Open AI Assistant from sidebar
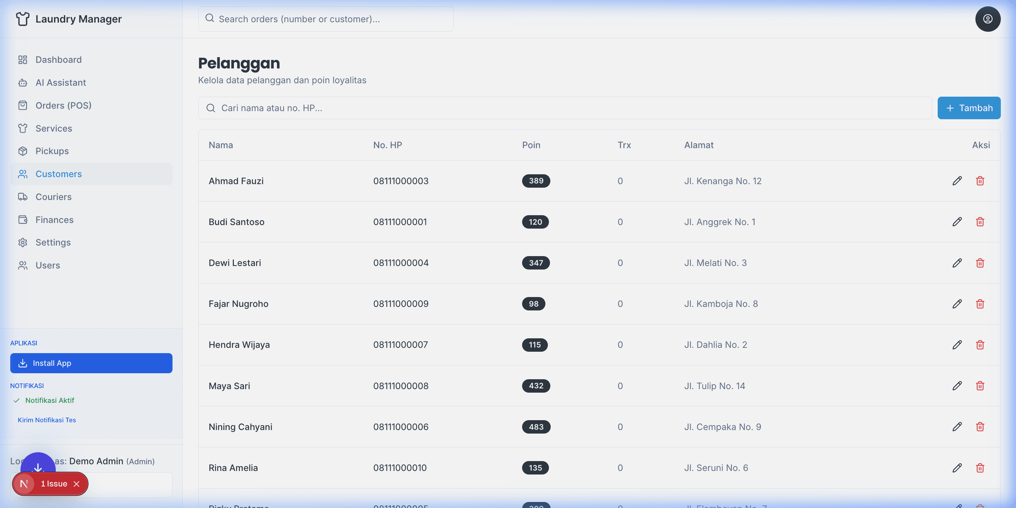The image size is (1016, 508). [x=60, y=83]
